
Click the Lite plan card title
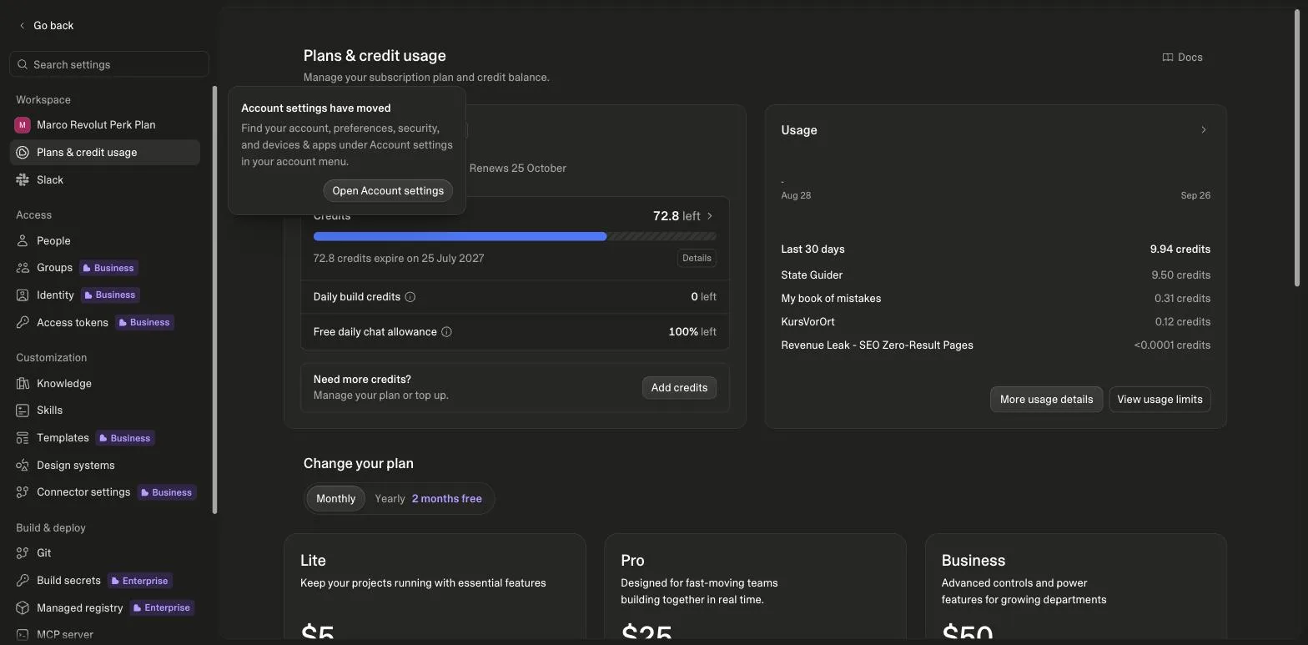(313, 561)
